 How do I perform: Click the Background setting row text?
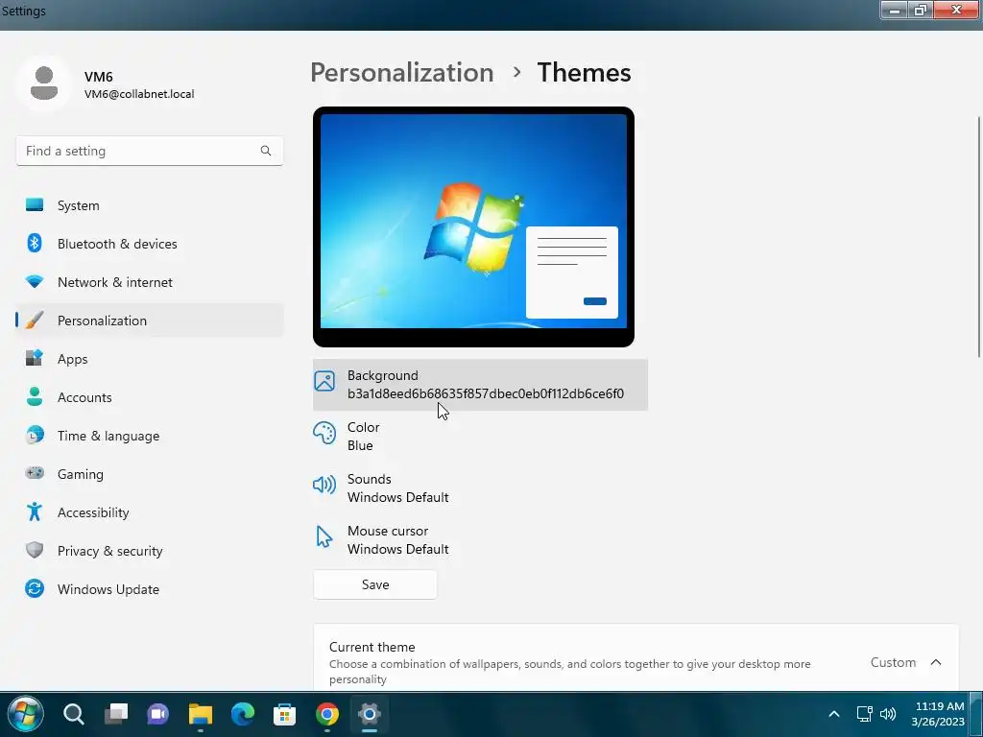pyautogui.click(x=485, y=384)
